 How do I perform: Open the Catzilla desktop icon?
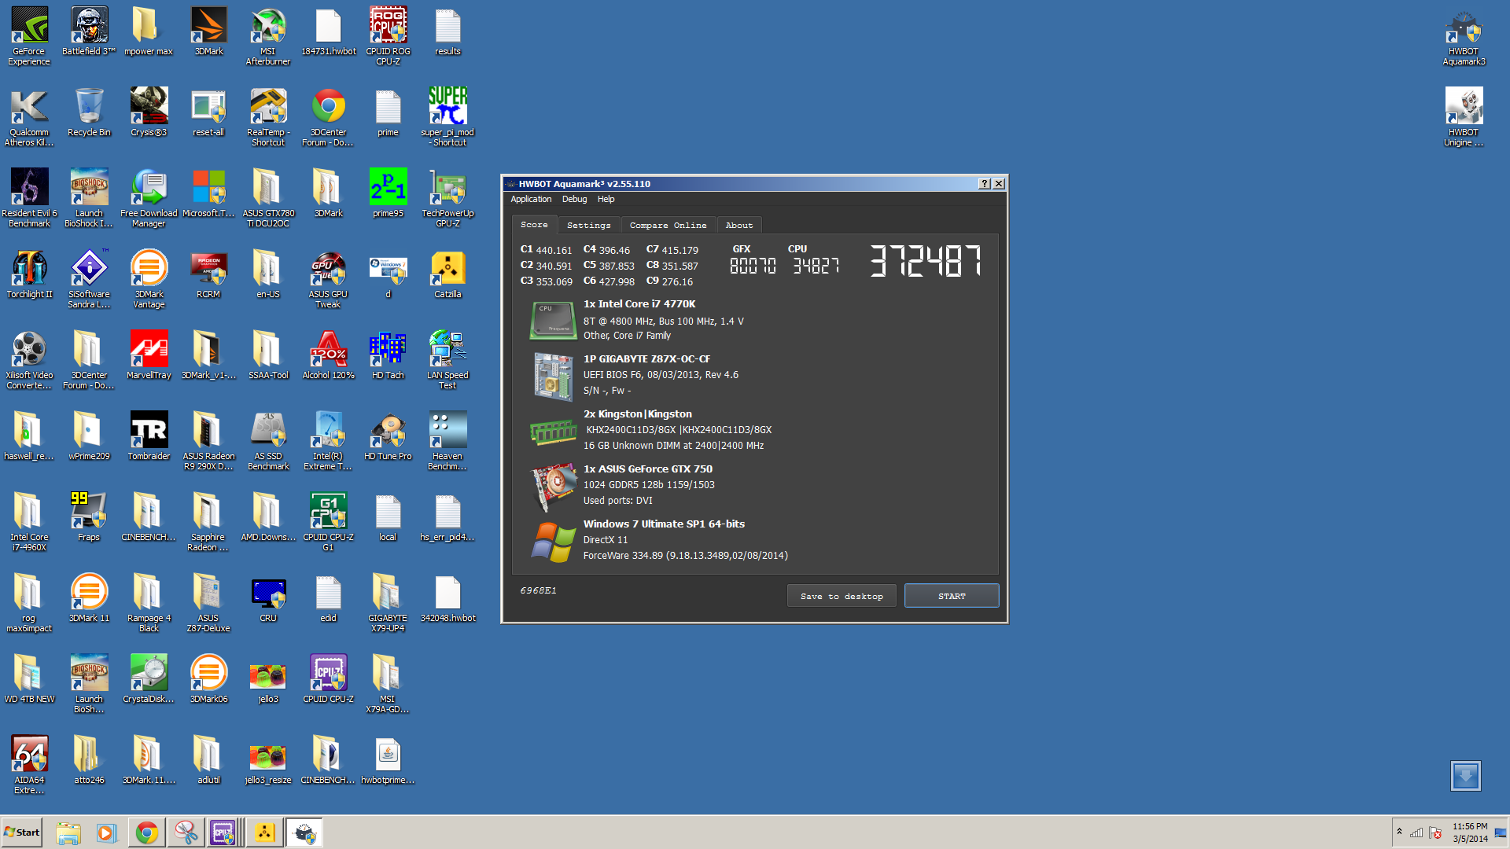coord(447,274)
